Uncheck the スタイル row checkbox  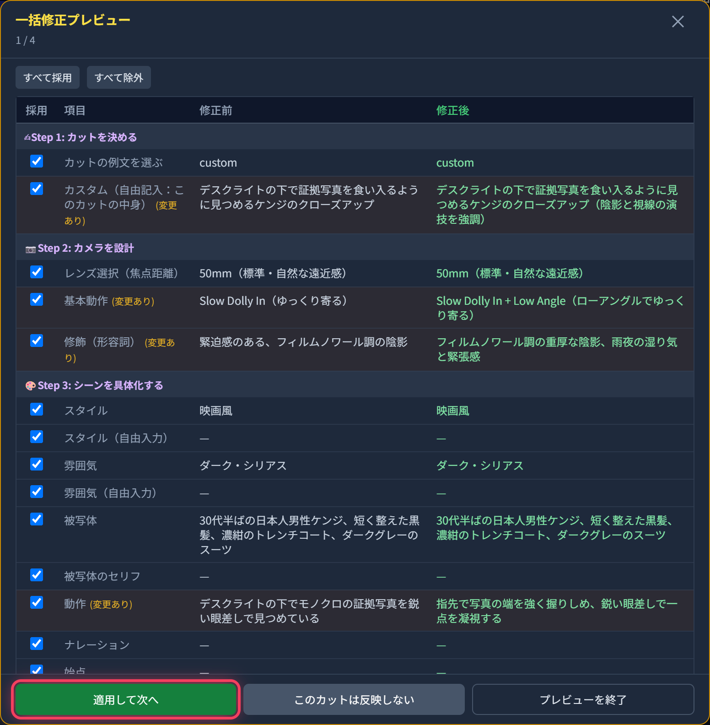pos(37,409)
